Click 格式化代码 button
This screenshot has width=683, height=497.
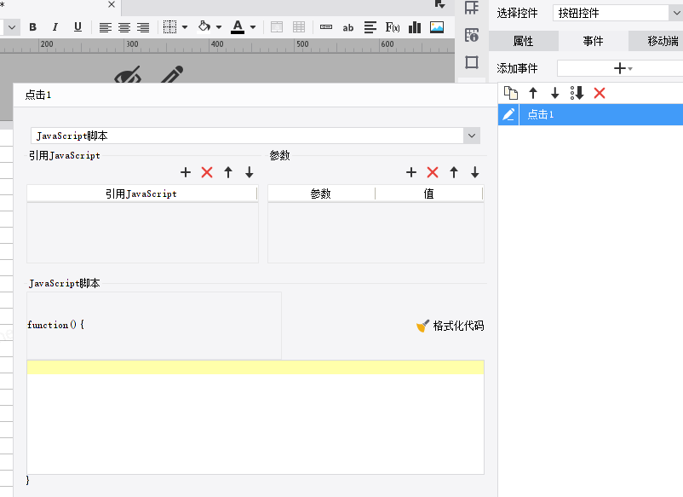point(450,326)
